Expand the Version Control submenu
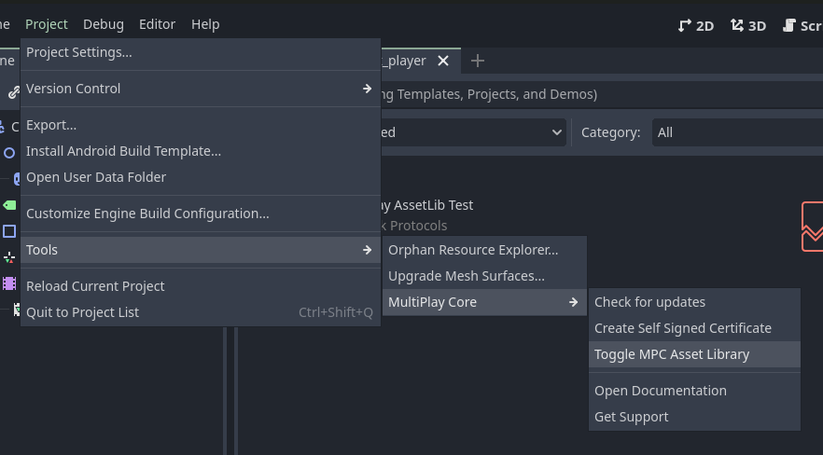 pyautogui.click(x=201, y=89)
